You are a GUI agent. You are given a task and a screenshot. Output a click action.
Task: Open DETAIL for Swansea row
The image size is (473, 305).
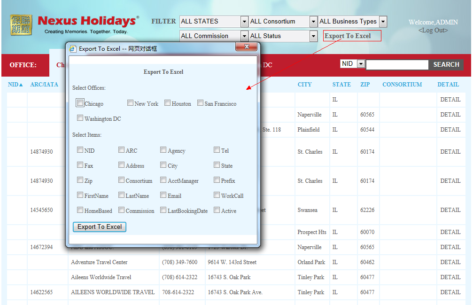pyautogui.click(x=450, y=210)
